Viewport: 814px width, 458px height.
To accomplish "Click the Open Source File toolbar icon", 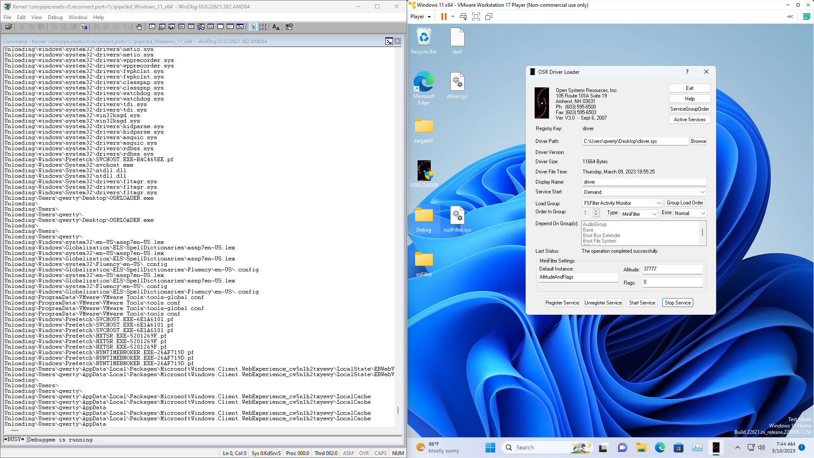I will [x=8, y=27].
